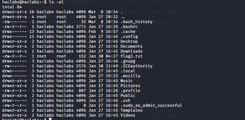The image size is (245, 120).
Task: Select the .profile file name
Action: click(x=130, y=90)
